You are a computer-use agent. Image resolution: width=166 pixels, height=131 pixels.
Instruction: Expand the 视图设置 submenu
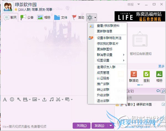(124, 60)
